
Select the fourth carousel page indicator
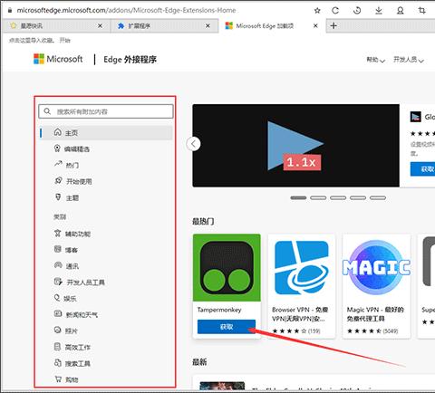coord(358,197)
